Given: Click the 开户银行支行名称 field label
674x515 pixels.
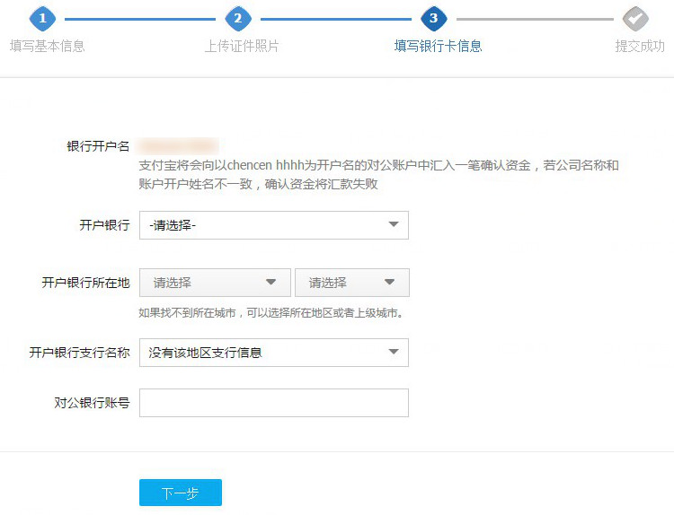Looking at the screenshot, I should [79, 353].
